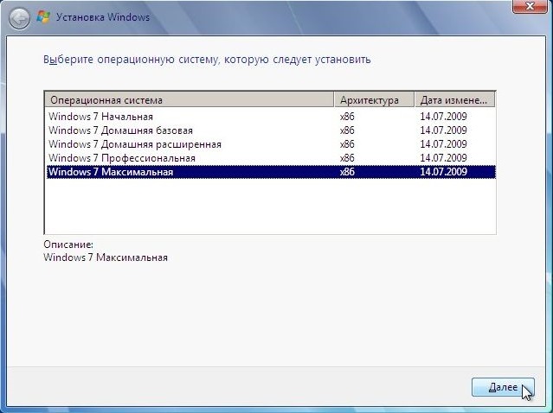Close the Windows setup window
This screenshot has height=413, width=553.
click(530, 6)
